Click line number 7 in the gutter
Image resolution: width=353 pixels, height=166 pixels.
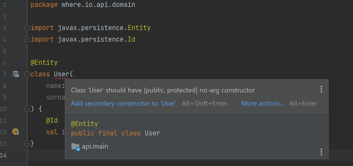point(4,74)
